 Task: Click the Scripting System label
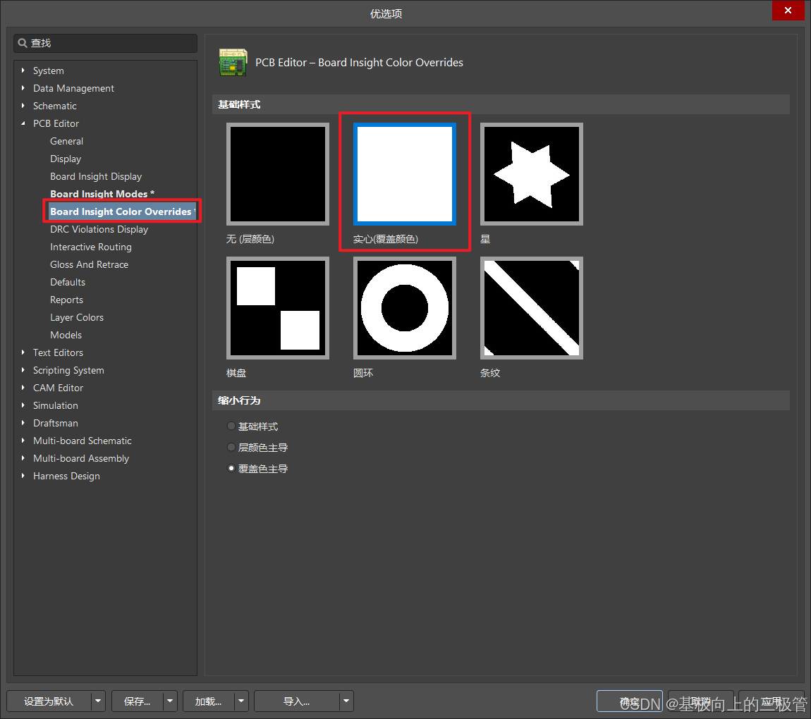tap(68, 370)
